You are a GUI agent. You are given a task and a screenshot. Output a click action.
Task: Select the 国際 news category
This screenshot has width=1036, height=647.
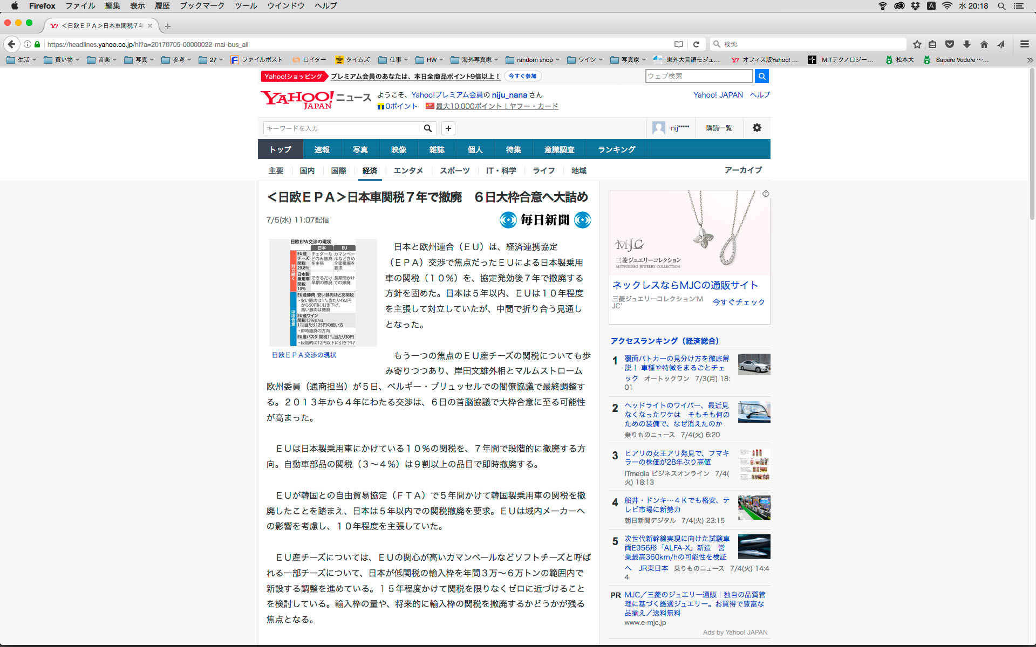point(338,170)
